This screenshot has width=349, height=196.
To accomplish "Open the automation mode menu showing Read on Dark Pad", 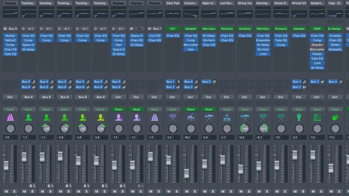I will click(173, 109).
